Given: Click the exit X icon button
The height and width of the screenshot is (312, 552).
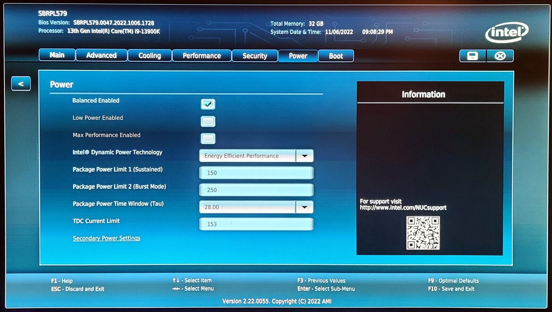Looking at the screenshot, I should 500,56.
